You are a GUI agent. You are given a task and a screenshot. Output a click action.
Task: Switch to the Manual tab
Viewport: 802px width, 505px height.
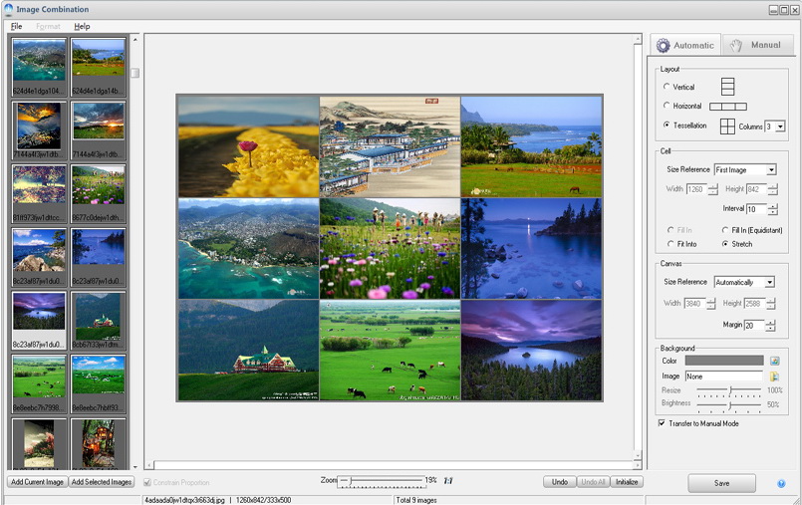(756, 45)
